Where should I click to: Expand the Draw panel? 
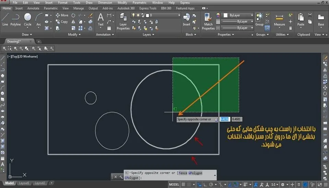(27, 34)
